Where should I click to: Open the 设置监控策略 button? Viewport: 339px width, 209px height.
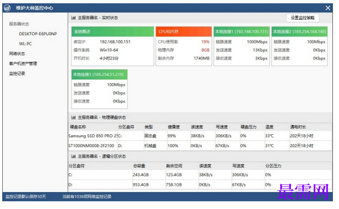click(303, 18)
